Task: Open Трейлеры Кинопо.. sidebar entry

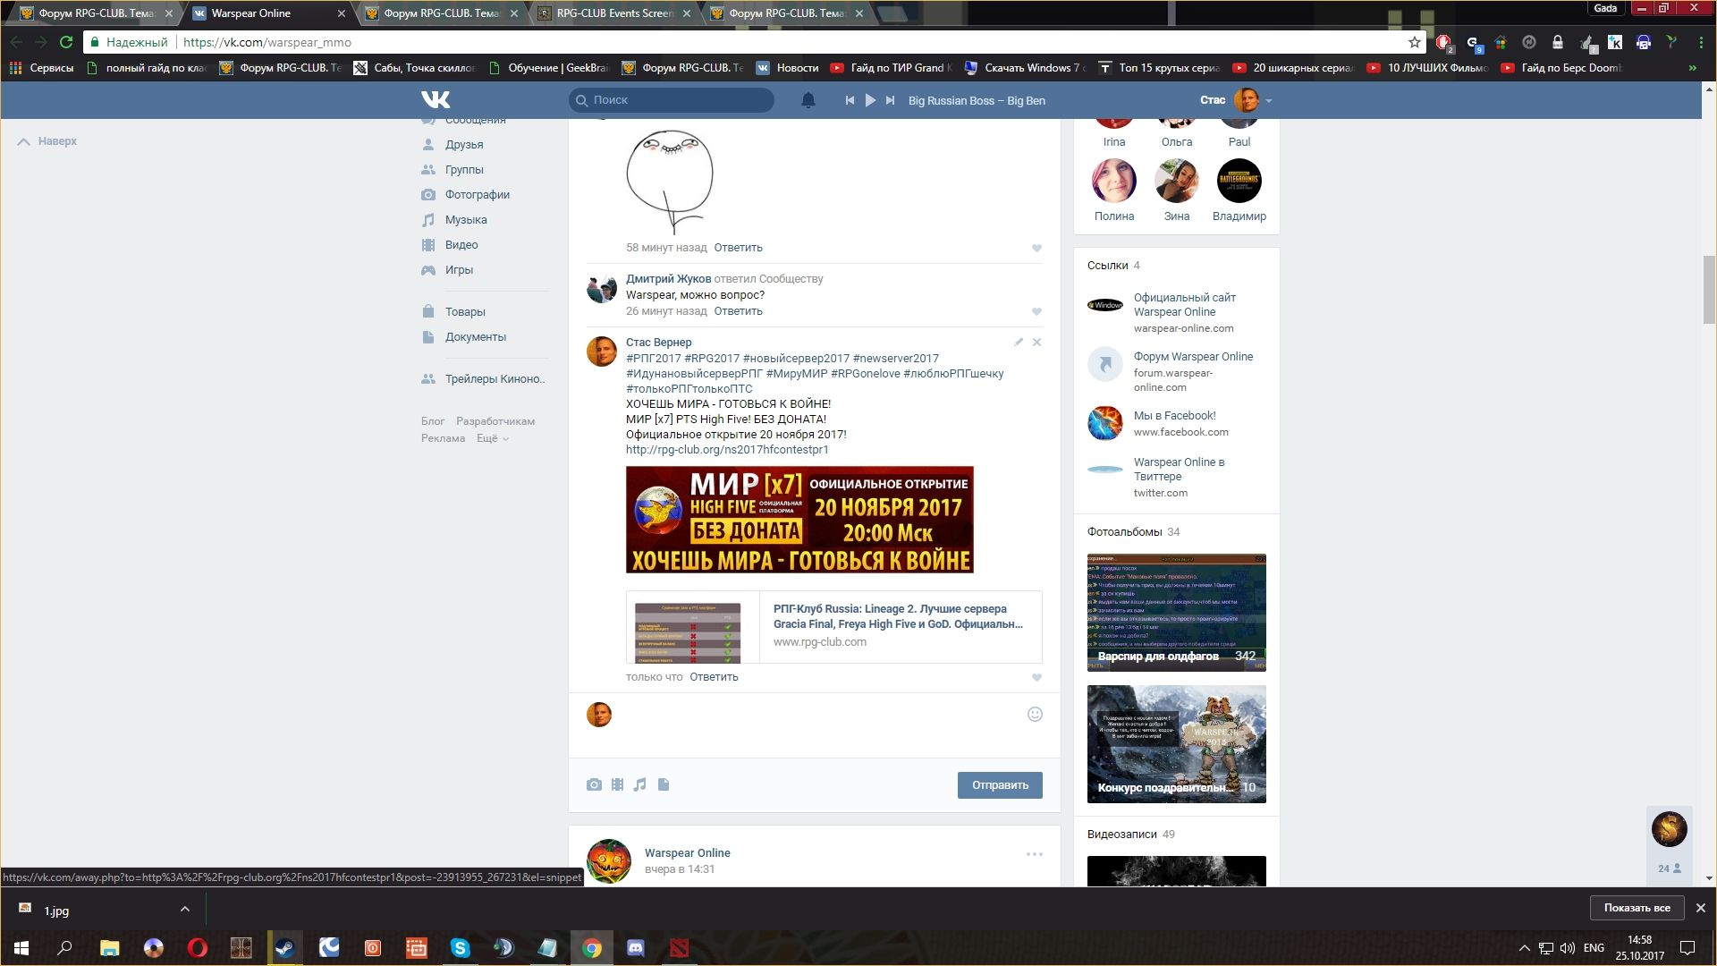Action: click(495, 379)
